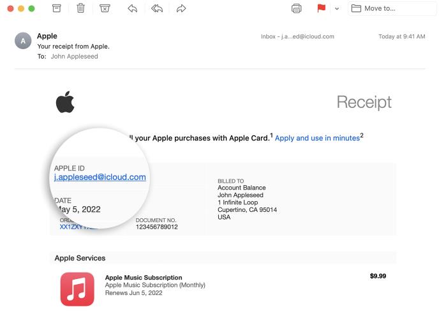Forward the receipt email
Viewport: 439px width, 316px height.
pyautogui.click(x=181, y=9)
